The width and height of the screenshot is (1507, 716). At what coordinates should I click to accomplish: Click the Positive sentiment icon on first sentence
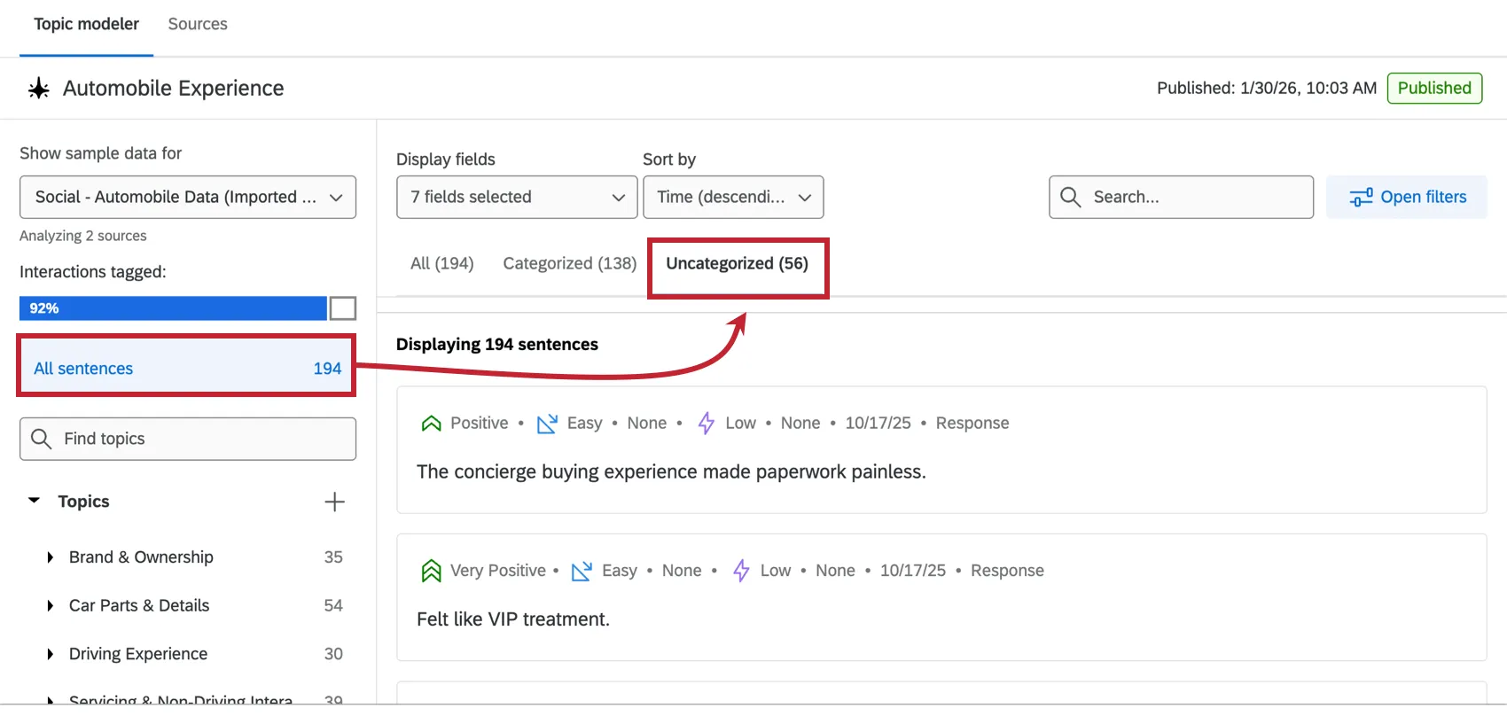(x=431, y=424)
